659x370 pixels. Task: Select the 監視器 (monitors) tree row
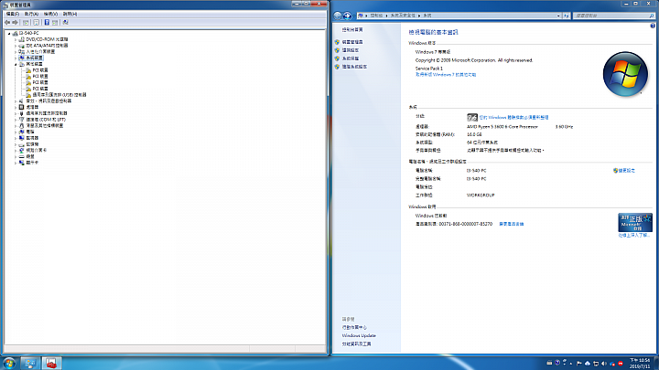click(28, 138)
